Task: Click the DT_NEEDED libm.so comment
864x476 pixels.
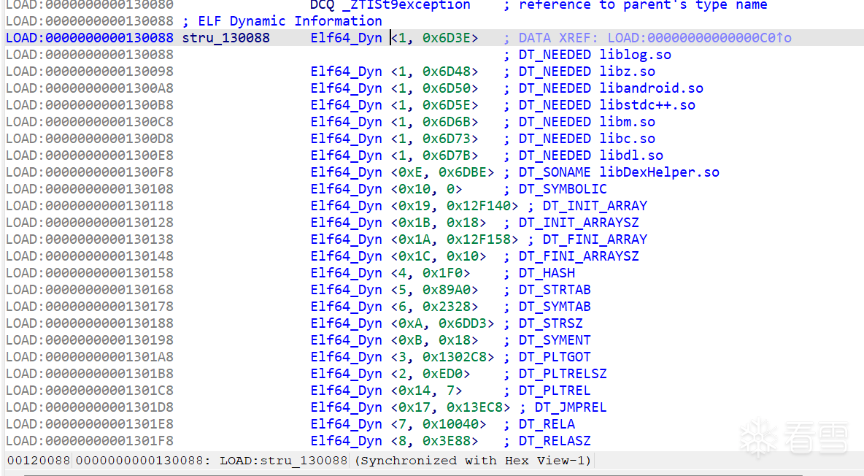Action: (x=587, y=122)
